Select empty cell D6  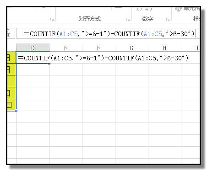point(33,117)
